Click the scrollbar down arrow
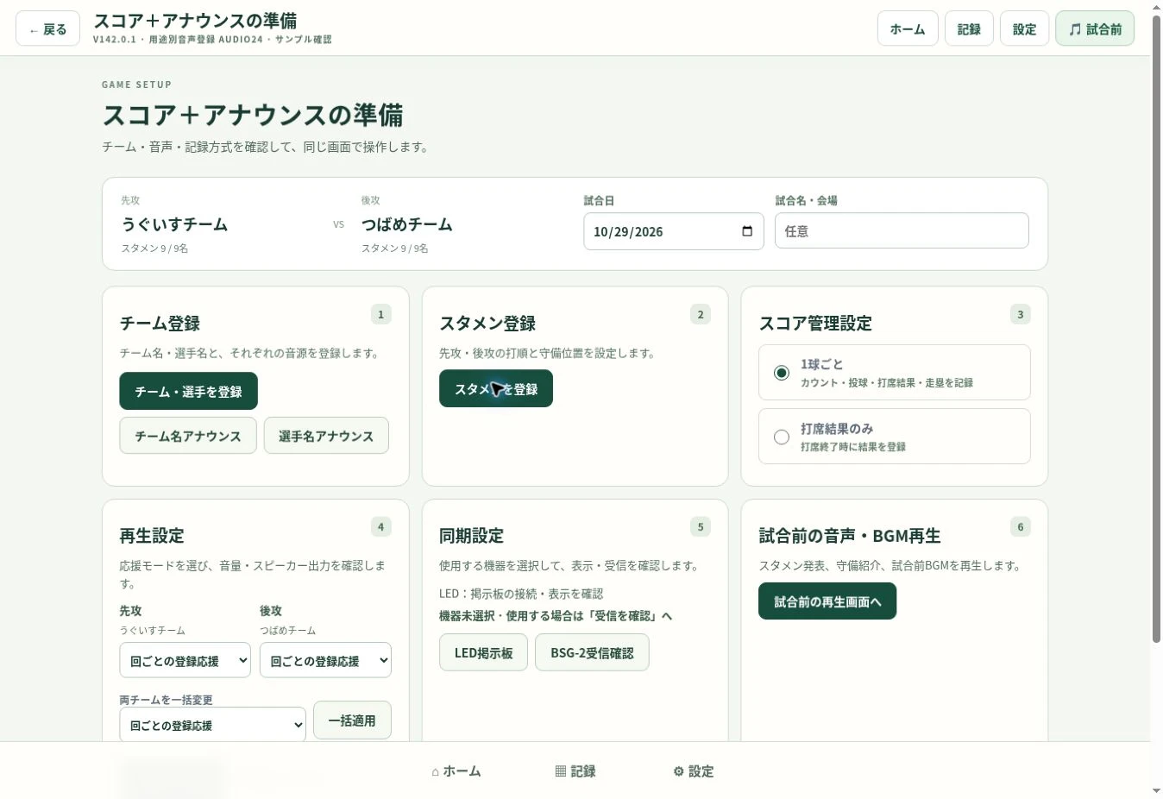The image size is (1163, 799). 1156,791
